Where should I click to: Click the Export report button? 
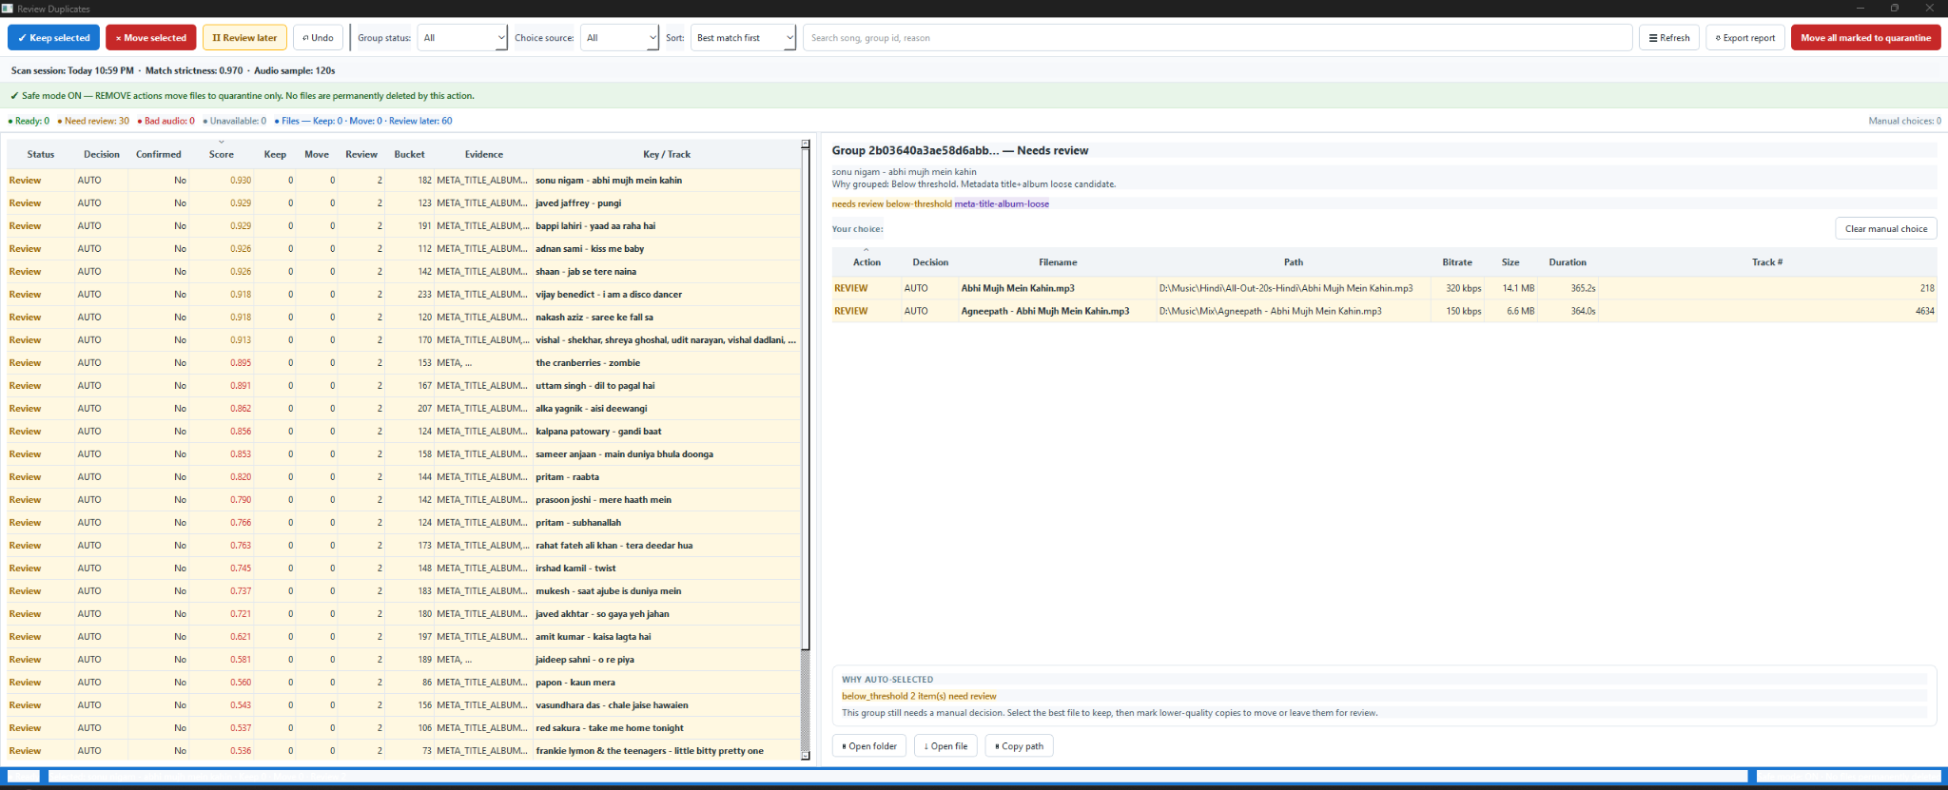(x=1745, y=38)
